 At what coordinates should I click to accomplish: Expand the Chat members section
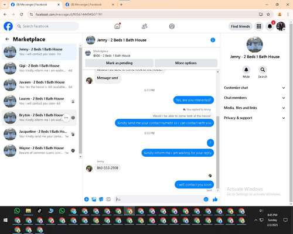pyautogui.click(x=254, y=98)
